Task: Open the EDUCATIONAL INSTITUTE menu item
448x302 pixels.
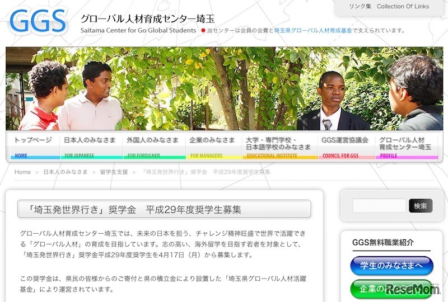Action: (x=280, y=147)
